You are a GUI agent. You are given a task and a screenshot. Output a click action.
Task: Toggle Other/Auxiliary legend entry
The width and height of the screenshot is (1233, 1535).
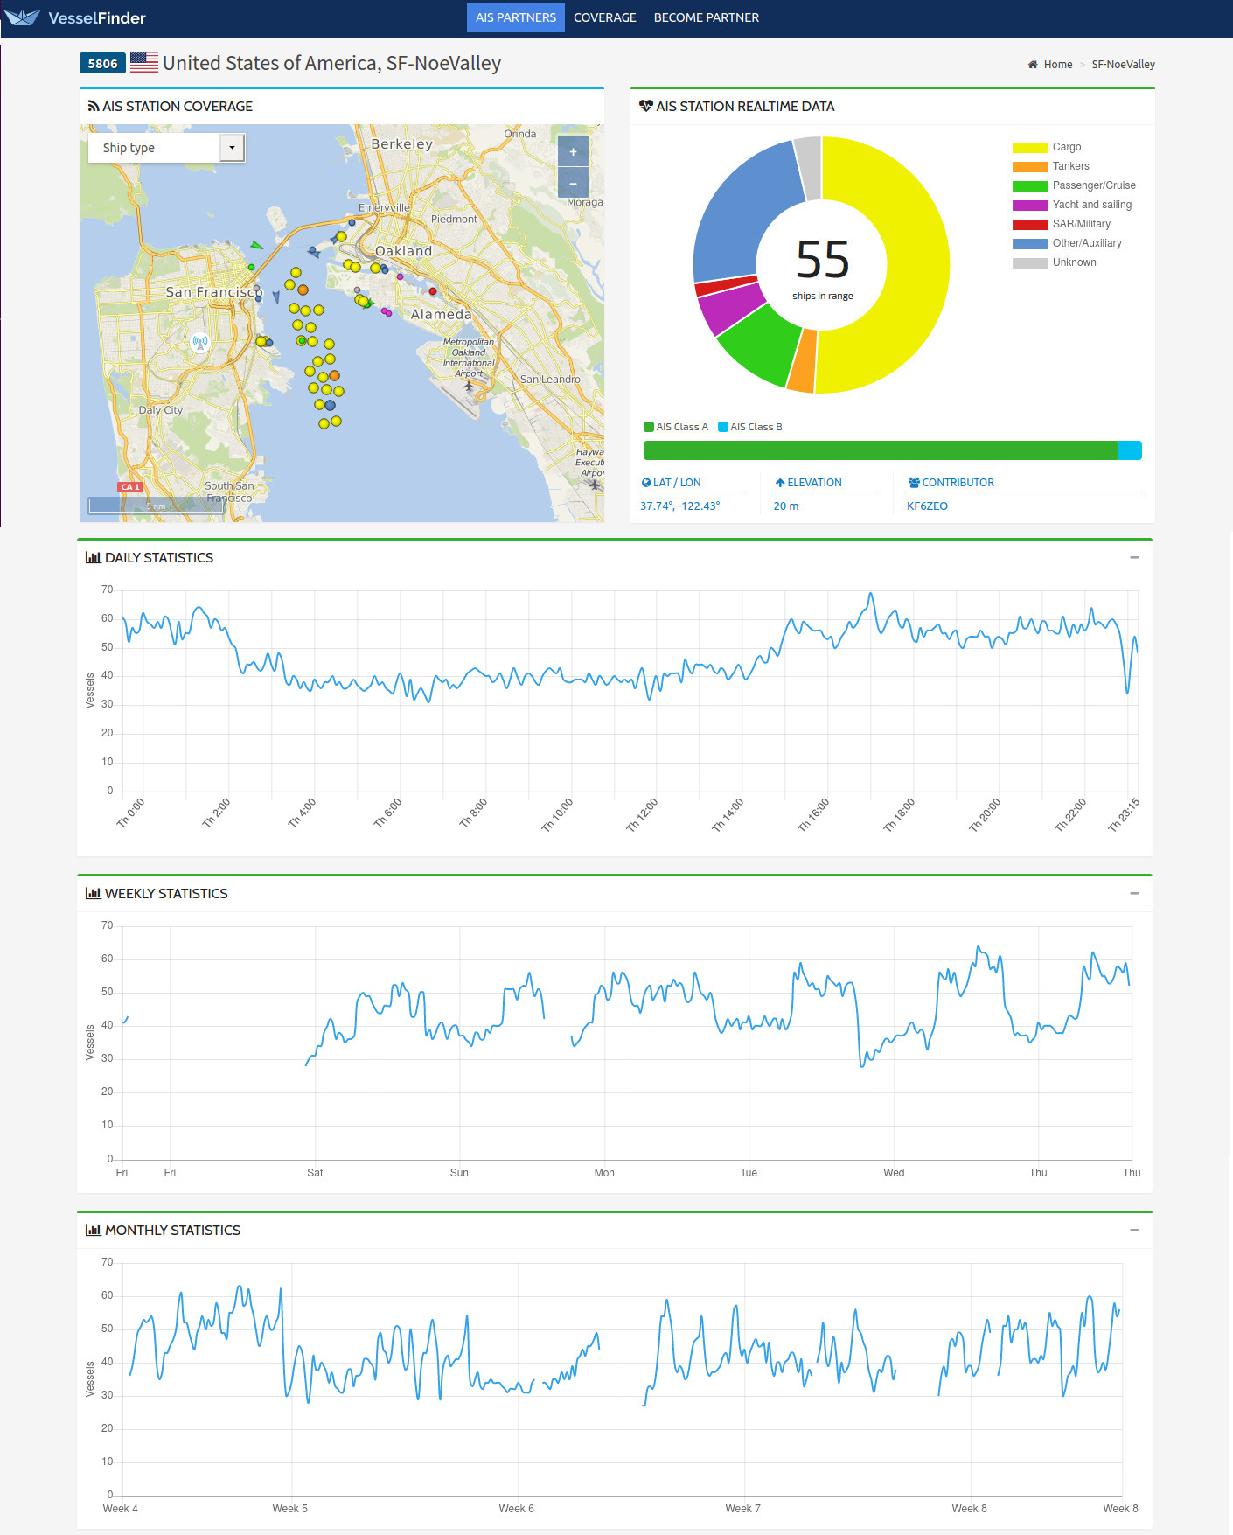(1067, 243)
